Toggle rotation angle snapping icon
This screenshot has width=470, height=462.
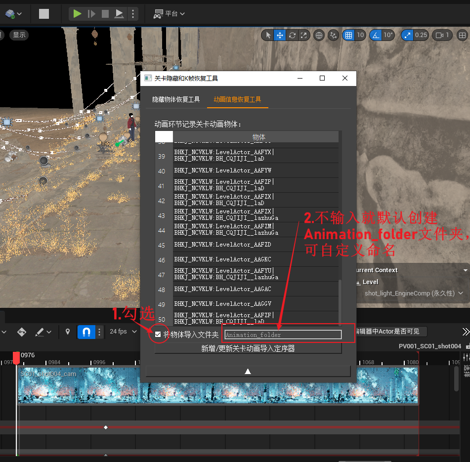[376, 35]
